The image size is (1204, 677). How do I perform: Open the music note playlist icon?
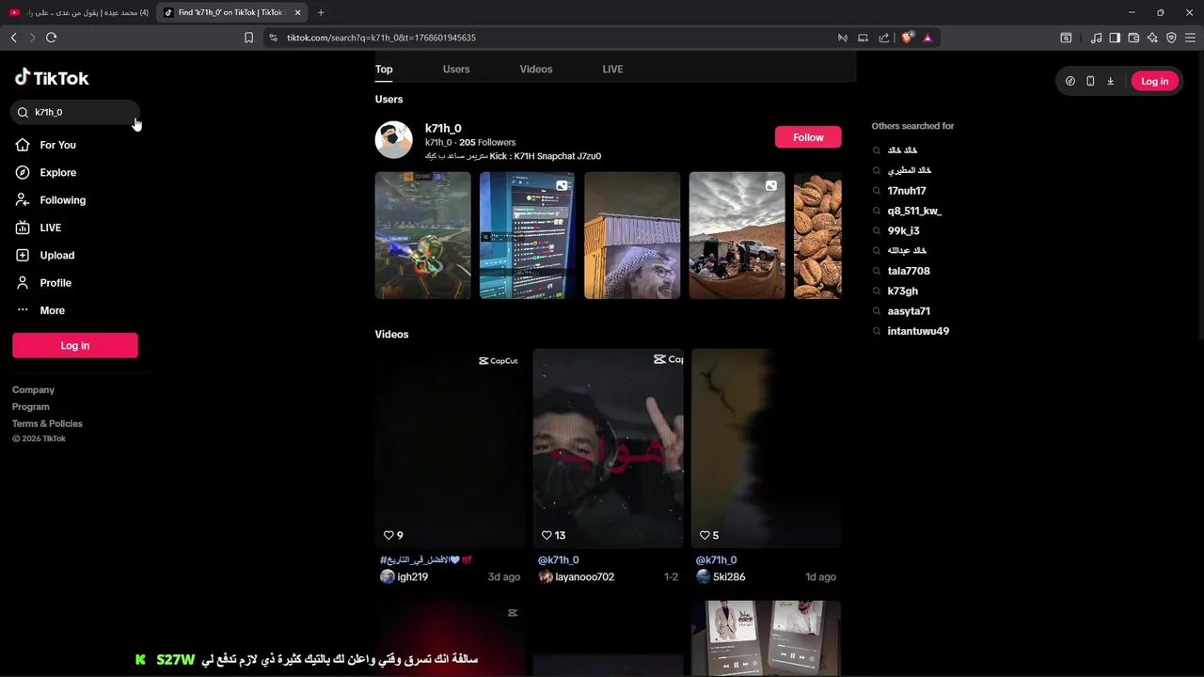(x=1096, y=38)
